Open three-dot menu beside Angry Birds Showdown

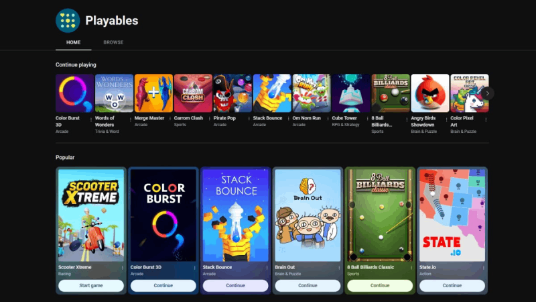pyautogui.click(x=446, y=119)
